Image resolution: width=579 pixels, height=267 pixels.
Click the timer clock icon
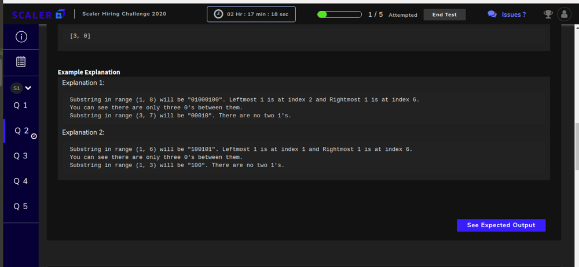point(219,14)
